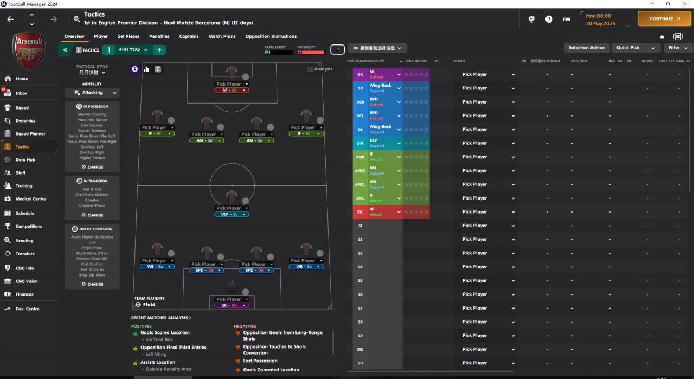Switch to the Set Pieces tab
Viewport: 694px width, 379px height.
click(128, 36)
